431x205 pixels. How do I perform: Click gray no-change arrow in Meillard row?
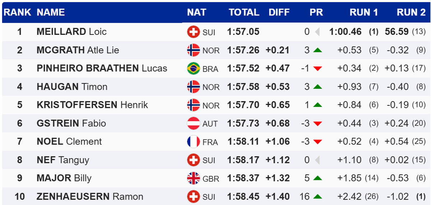(x=317, y=32)
